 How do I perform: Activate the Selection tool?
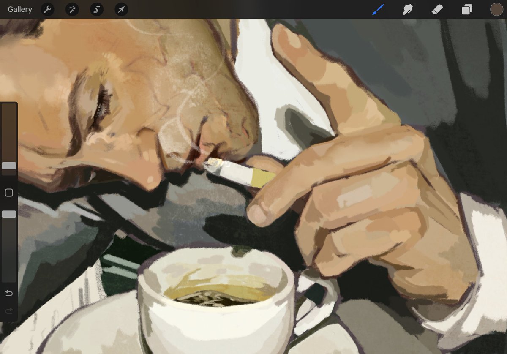tap(97, 9)
